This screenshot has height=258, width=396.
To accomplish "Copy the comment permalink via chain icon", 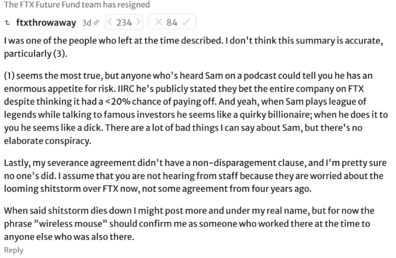I will coord(96,23).
